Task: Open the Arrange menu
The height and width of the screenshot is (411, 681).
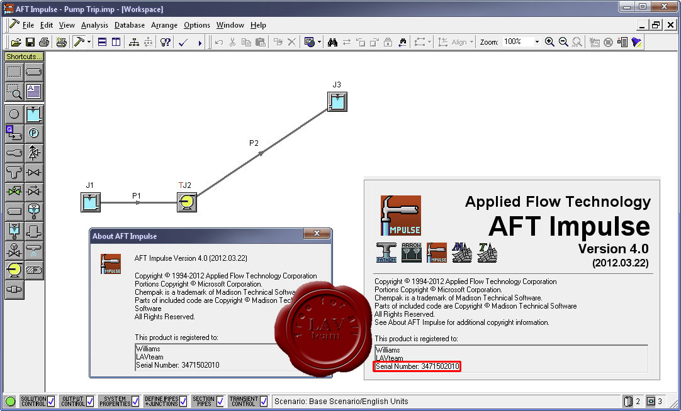Action: coord(164,25)
